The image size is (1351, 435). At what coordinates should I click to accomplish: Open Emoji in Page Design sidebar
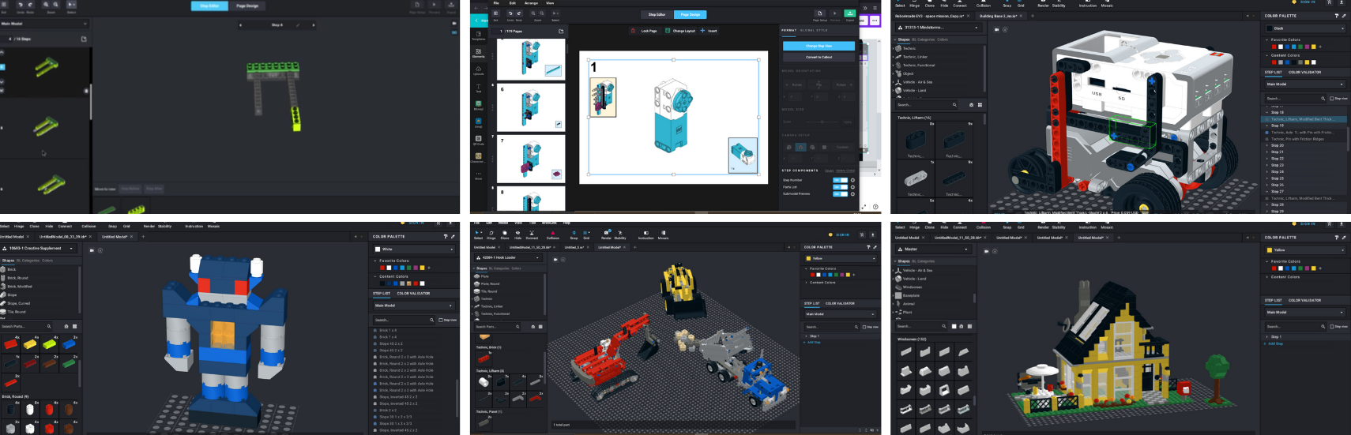478,122
